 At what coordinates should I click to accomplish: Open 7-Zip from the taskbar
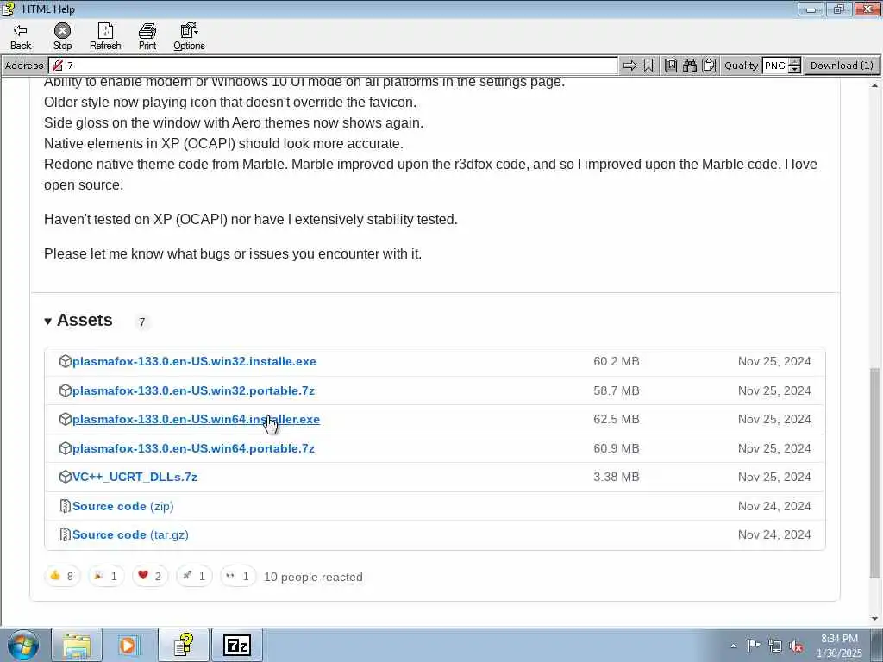236,645
